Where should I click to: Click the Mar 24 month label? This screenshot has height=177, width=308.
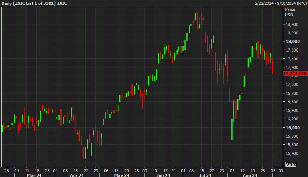coord(34,175)
